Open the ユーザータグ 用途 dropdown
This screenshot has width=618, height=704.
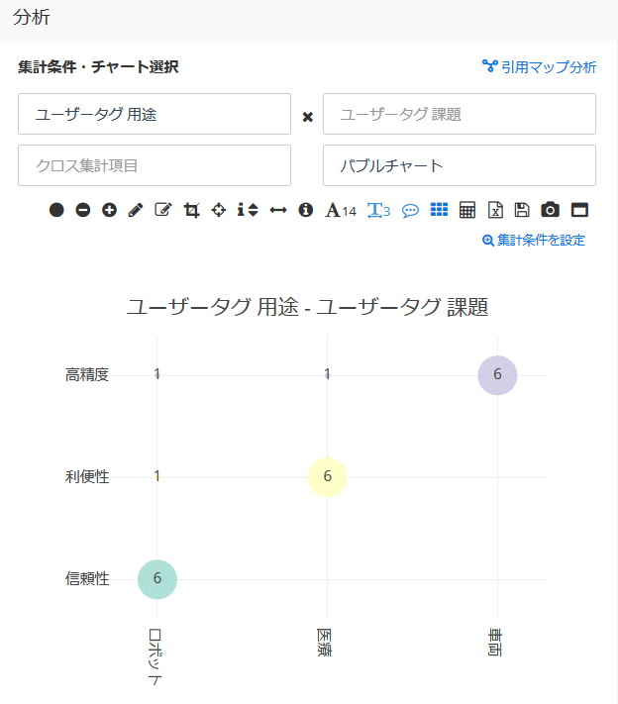pyautogui.click(x=154, y=114)
